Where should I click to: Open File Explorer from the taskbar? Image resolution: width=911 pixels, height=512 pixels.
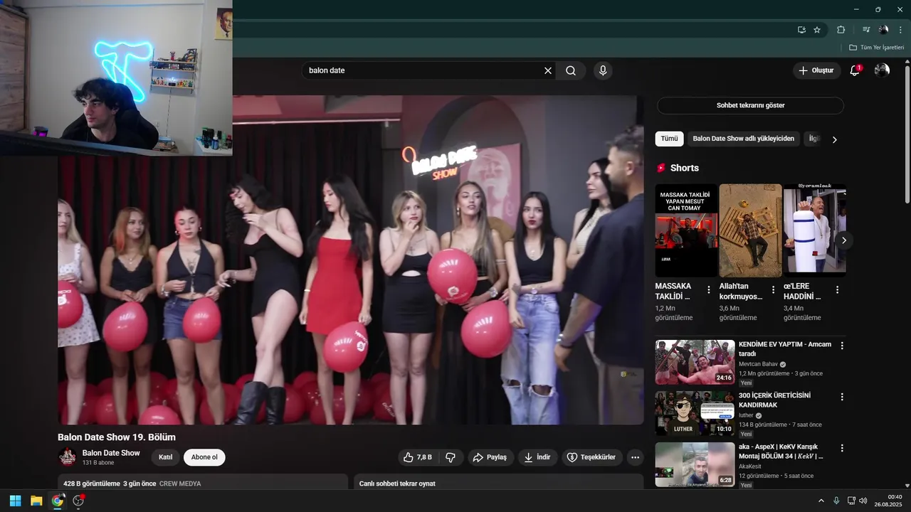(36, 501)
